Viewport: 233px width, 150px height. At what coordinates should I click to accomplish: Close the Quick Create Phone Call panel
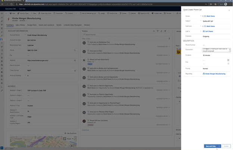(x=229, y=10)
